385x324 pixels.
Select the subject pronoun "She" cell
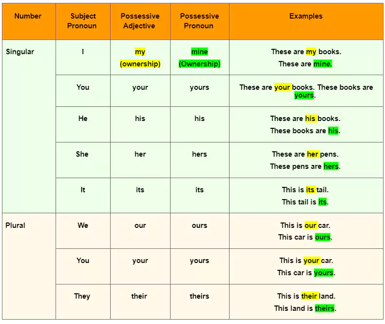coord(82,154)
